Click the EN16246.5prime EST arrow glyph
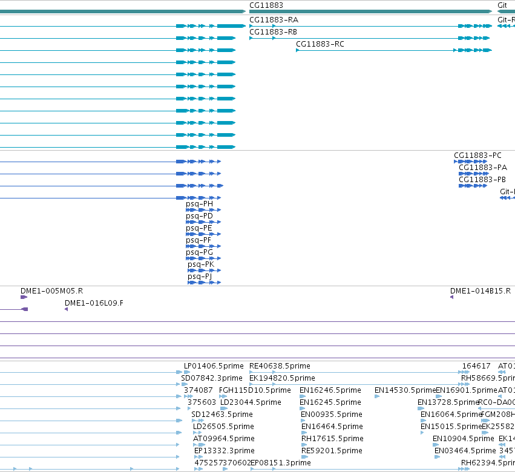The height and width of the screenshot is (472, 515). coord(303,396)
